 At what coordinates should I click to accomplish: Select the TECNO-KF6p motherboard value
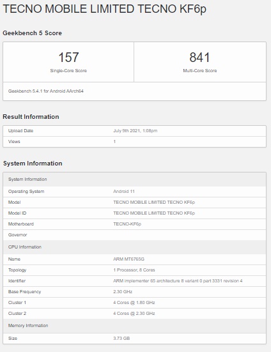(x=127, y=224)
